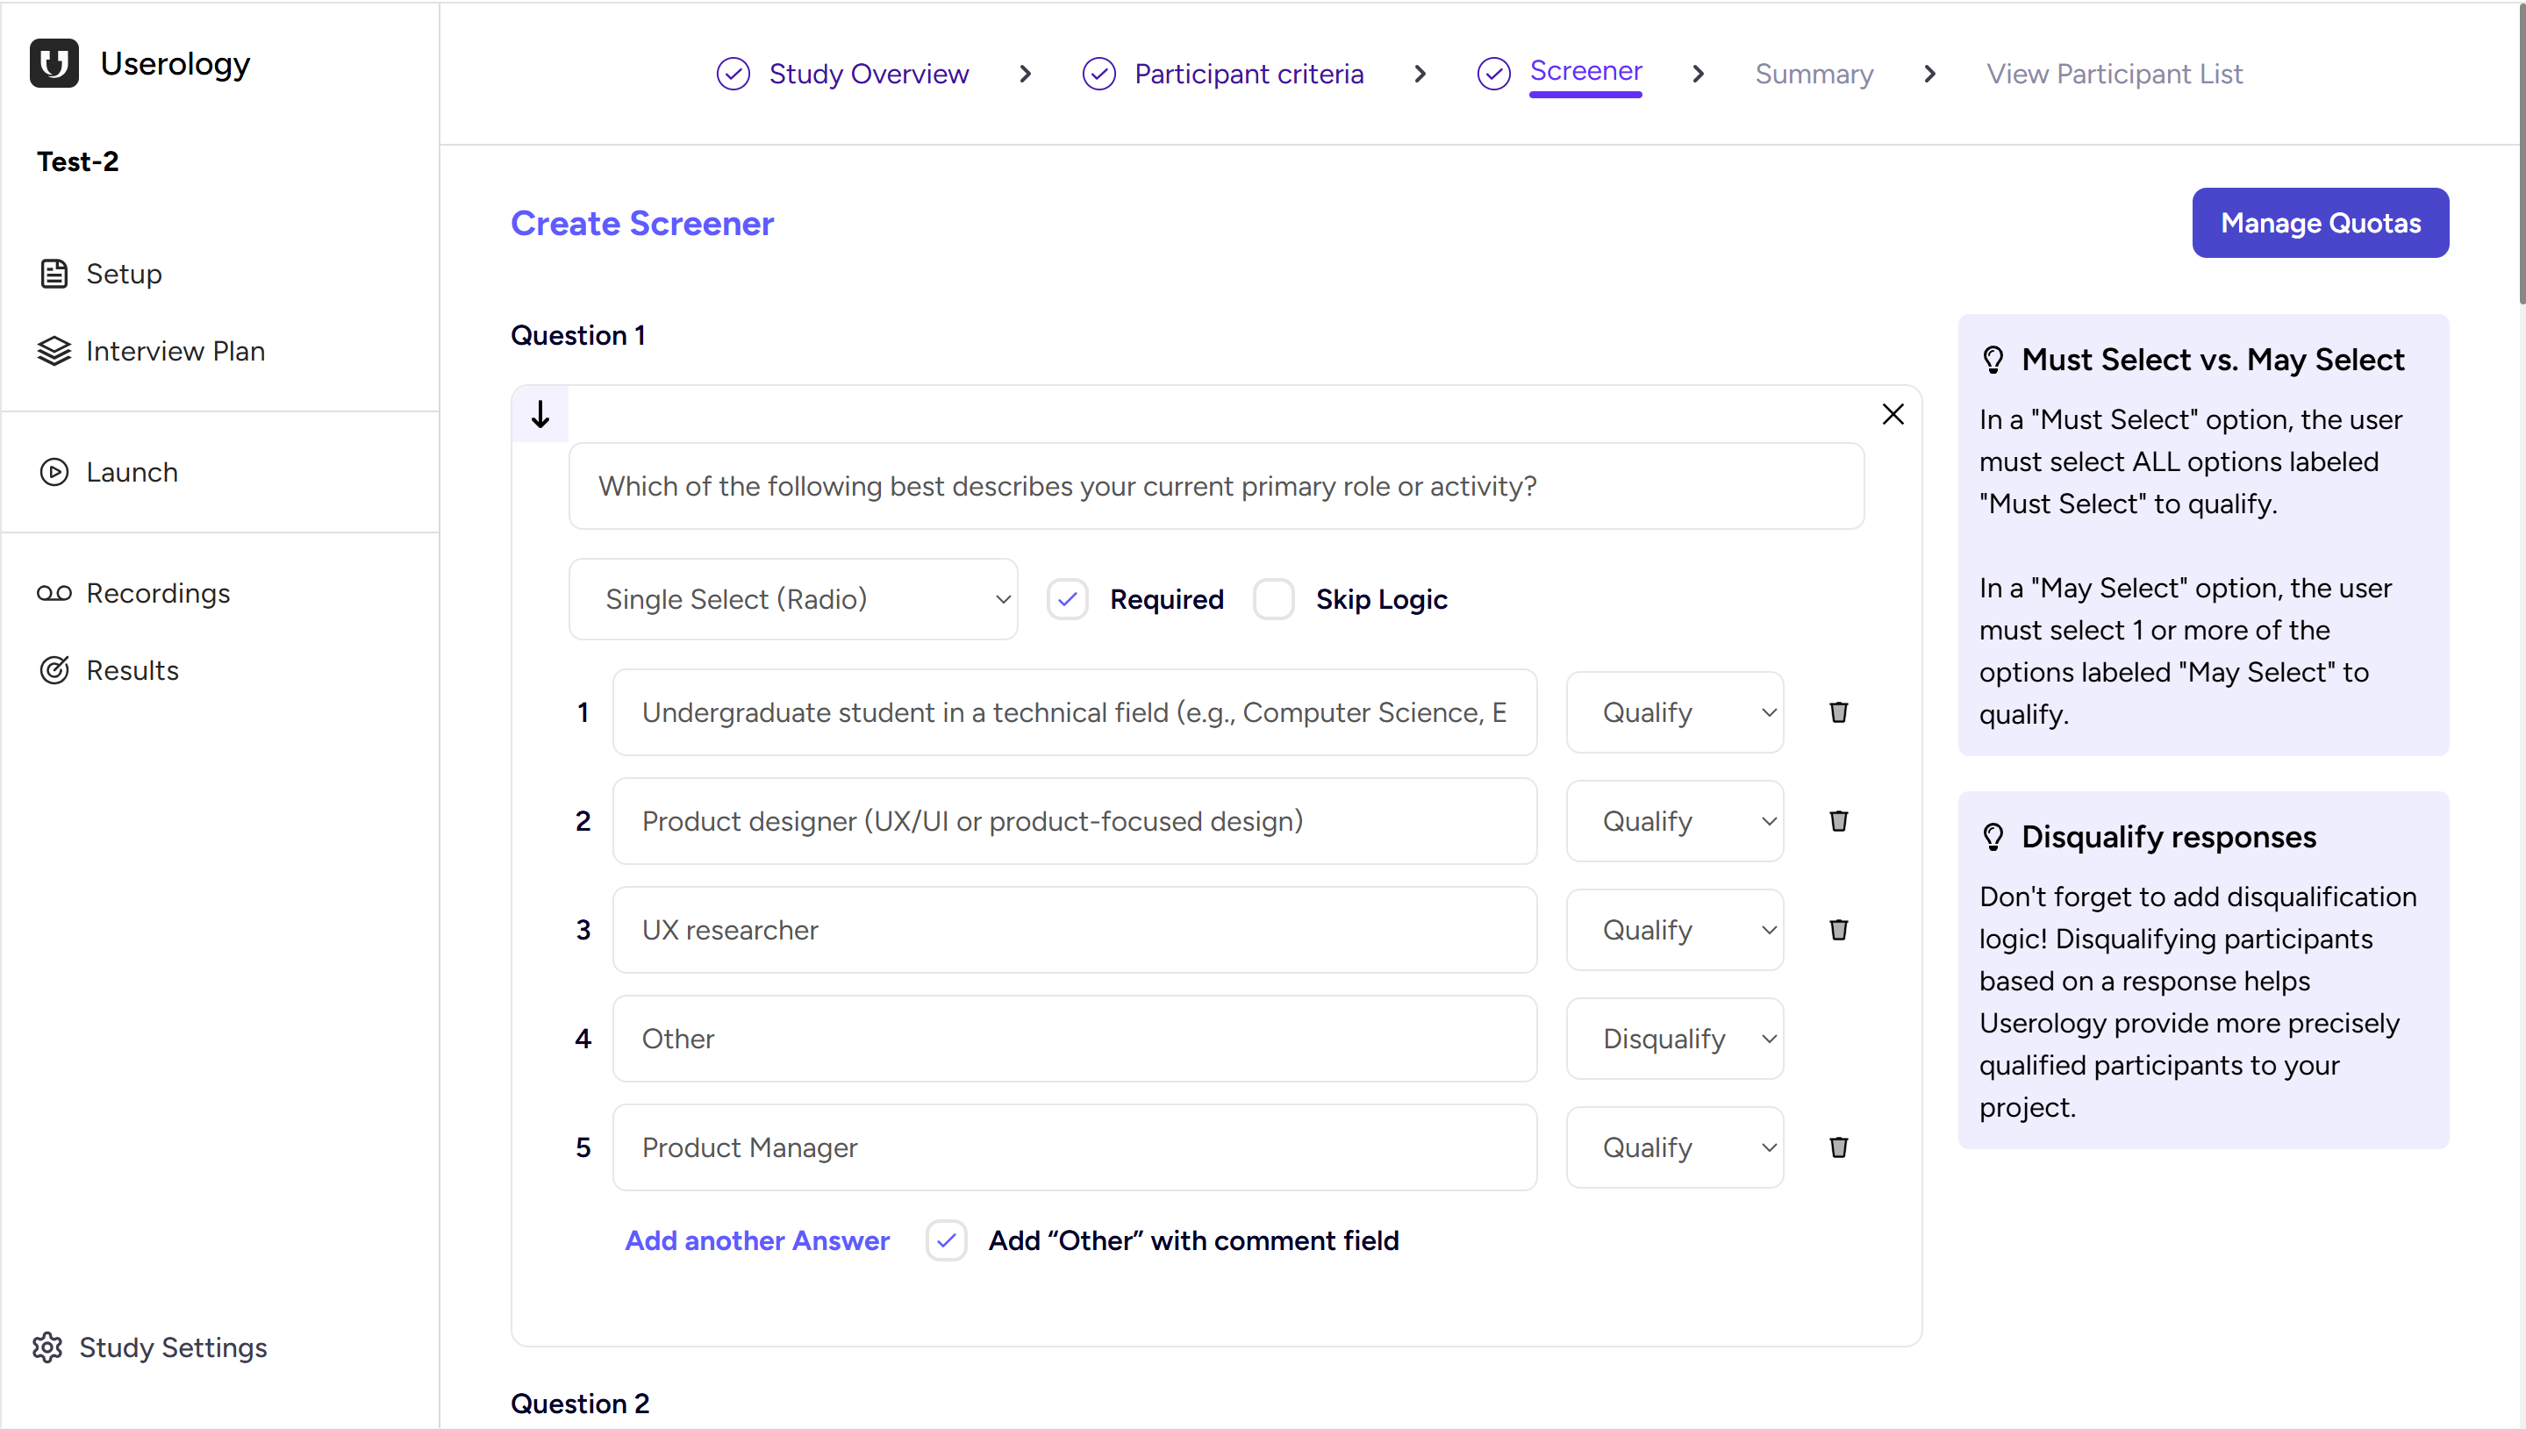Click the Manage Quotas button
Viewport: 2526px width, 1429px height.
coord(2320,223)
